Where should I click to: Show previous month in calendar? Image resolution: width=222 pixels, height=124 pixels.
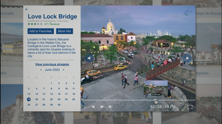(x=41, y=70)
